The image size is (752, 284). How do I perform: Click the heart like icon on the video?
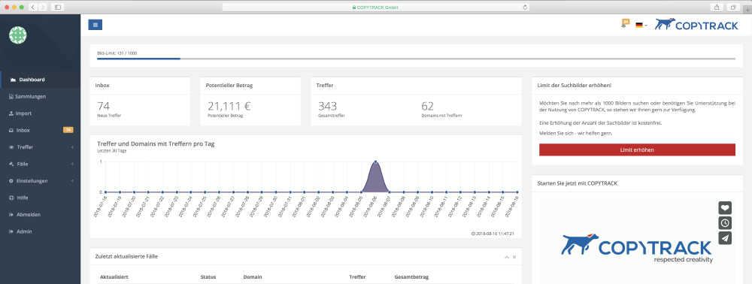coord(725,208)
